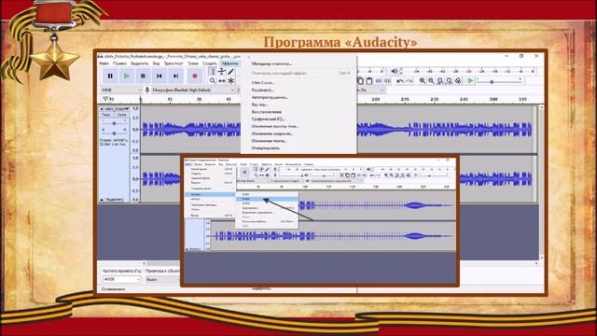This screenshot has width=597, height=336.
Task: Click the microphone icon beside the recording device
Action: pyautogui.click(x=147, y=90)
